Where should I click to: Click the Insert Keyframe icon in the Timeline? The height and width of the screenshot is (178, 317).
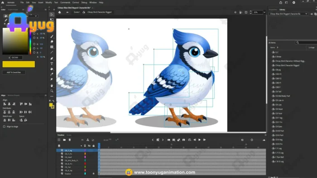point(158,140)
